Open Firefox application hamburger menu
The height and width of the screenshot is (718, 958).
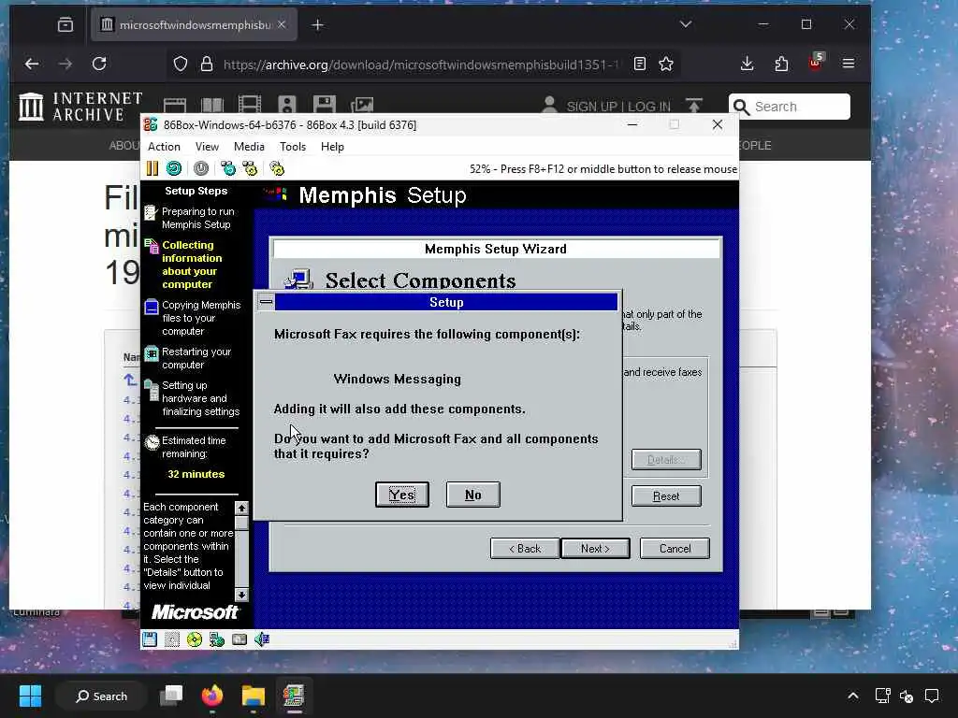click(848, 64)
